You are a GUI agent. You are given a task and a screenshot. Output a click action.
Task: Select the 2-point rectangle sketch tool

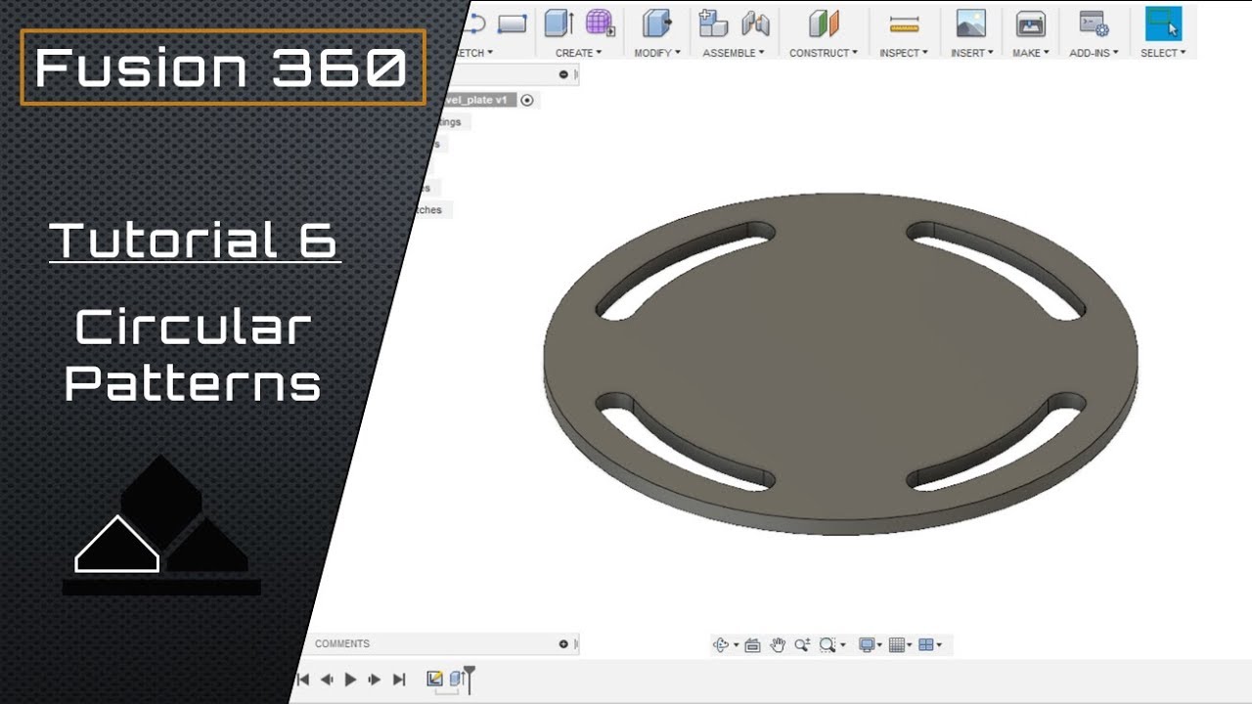[512, 23]
